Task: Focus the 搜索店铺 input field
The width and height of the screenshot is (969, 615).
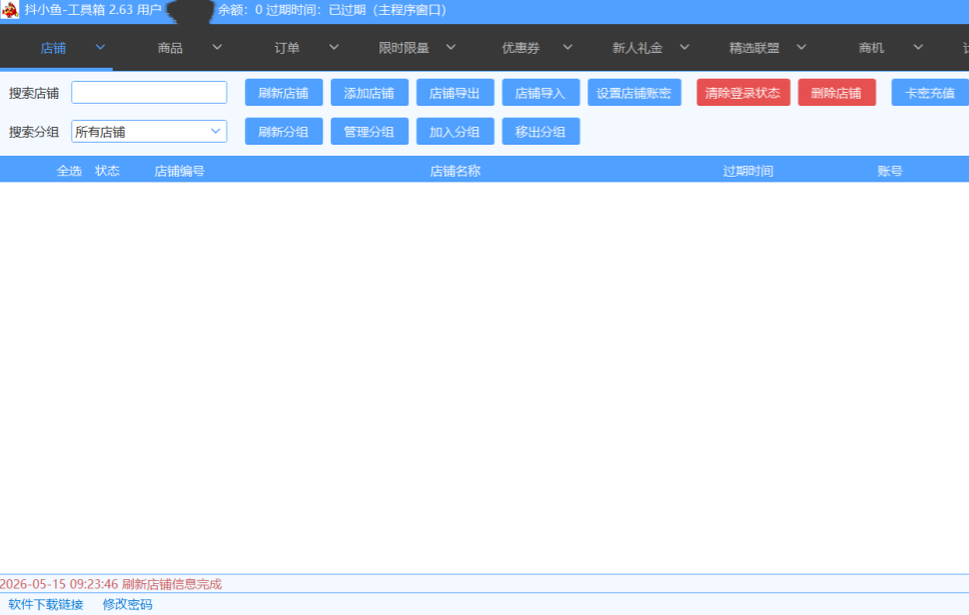Action: point(149,93)
